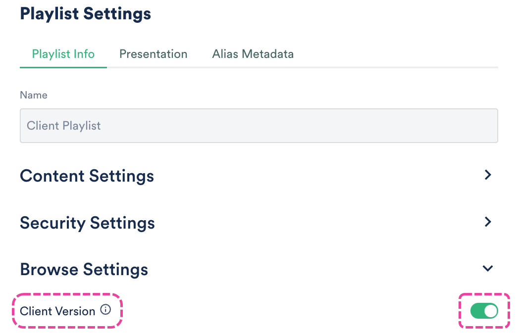
Task: Click the Playlist Settings page title
Action: 85,14
